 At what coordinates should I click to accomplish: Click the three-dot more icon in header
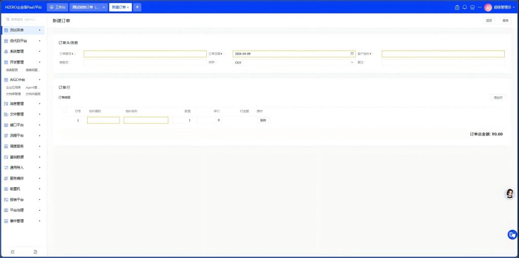tap(479, 8)
